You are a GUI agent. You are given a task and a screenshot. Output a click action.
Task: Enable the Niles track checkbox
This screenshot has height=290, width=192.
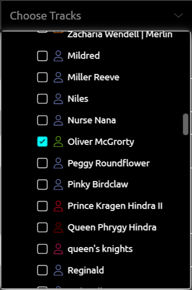pyautogui.click(x=43, y=99)
